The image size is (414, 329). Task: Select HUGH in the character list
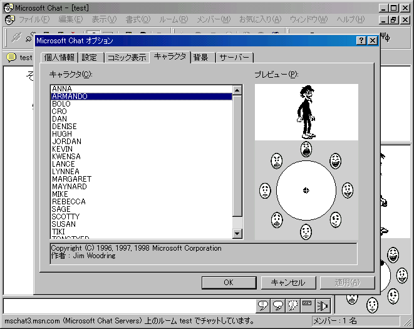click(x=142, y=134)
